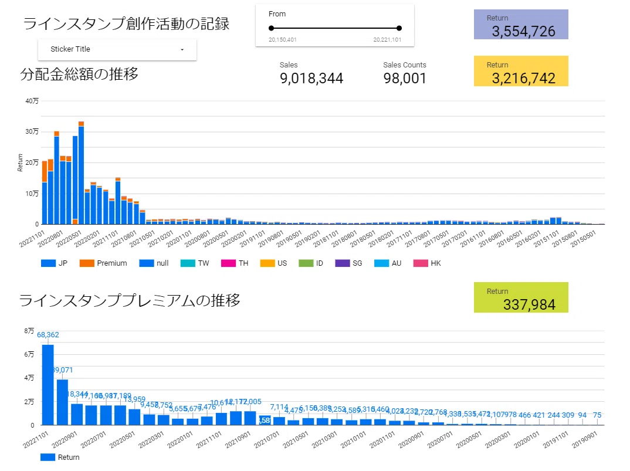The image size is (630, 471).
Task: Click the 20,221,101 slider end value
Action: pyautogui.click(x=387, y=40)
